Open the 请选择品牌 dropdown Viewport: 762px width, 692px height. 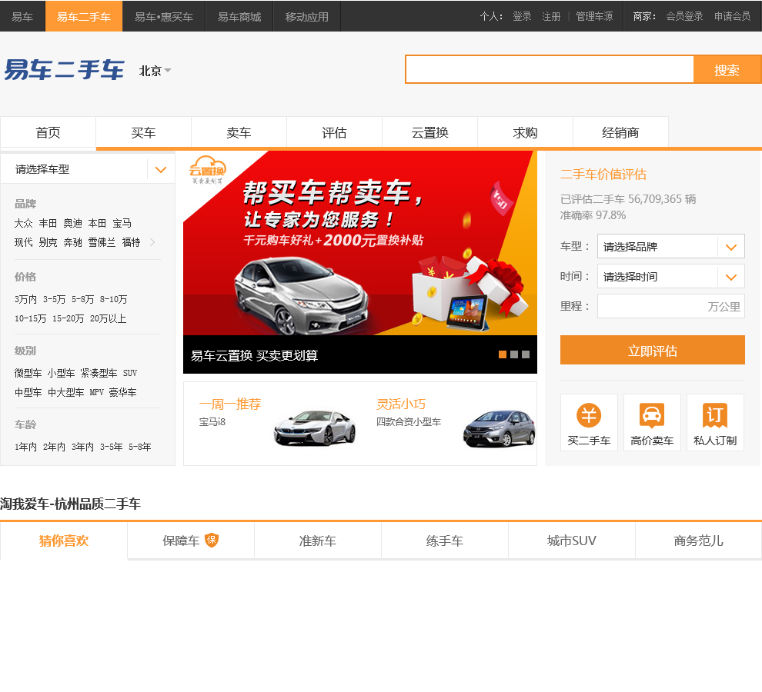click(670, 247)
